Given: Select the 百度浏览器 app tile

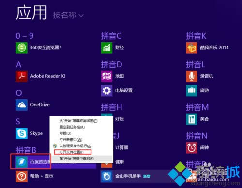Looking at the screenshot, I should point(31,161).
